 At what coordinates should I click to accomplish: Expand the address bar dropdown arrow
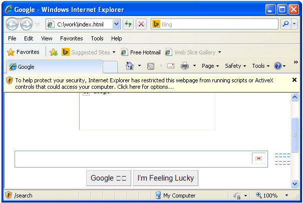click(116, 24)
